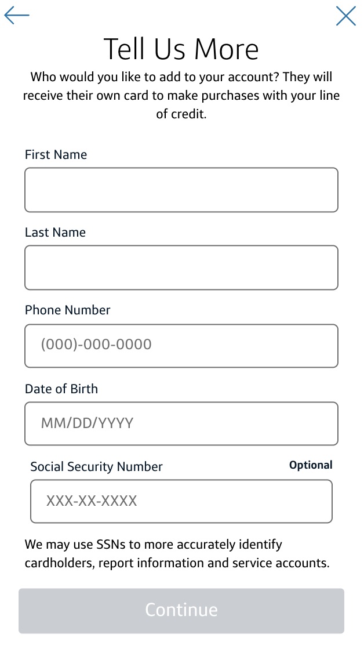
Task: Click the back arrow at top left
Action: pyautogui.click(x=16, y=16)
